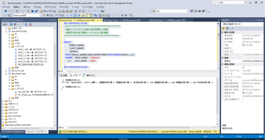Screen dimensions: 265x140
Task: Click the デバッグ(D) toolbar button
Action: (60, 15)
